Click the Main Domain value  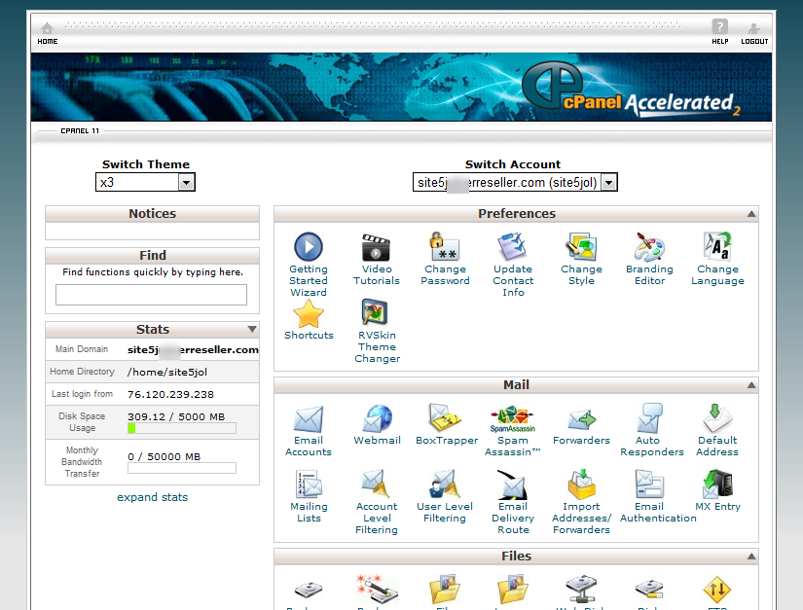pyautogui.click(x=193, y=349)
